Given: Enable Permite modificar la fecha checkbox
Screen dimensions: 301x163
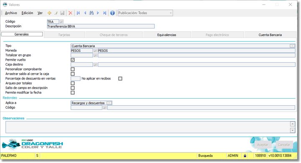Looking at the screenshot, I should point(73,92).
